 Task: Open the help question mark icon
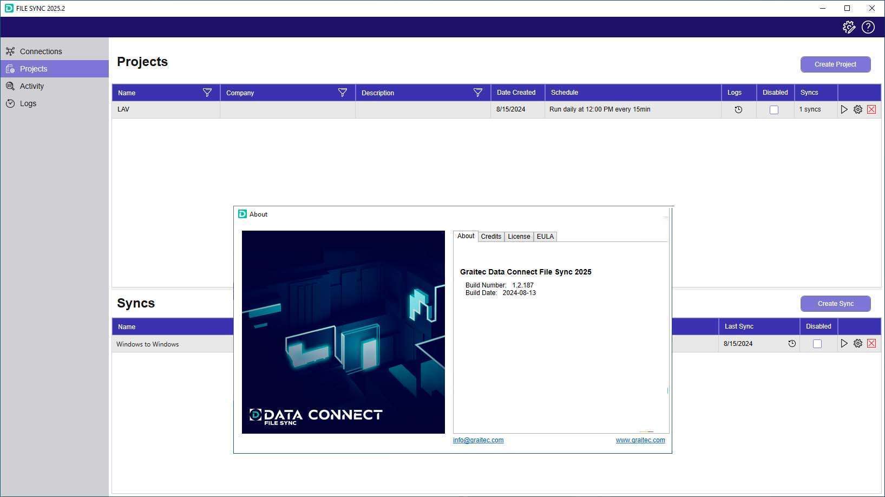point(868,27)
